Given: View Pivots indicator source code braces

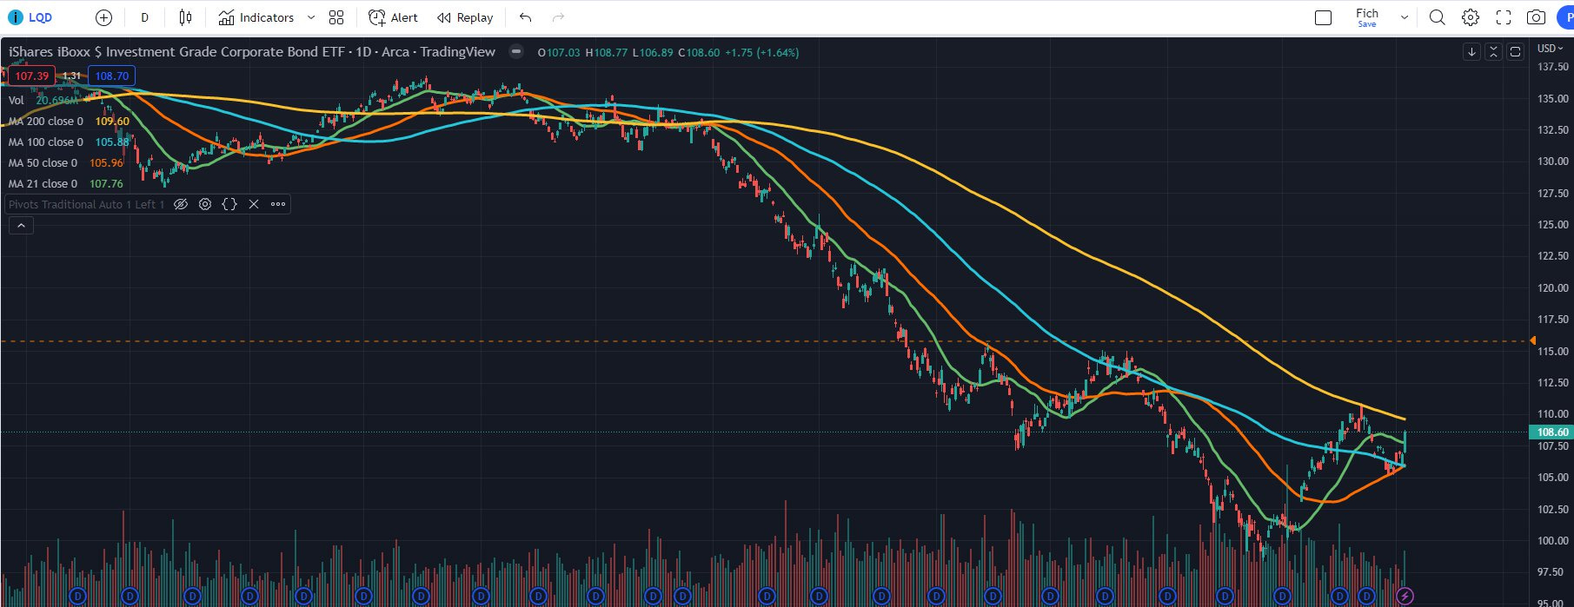Looking at the screenshot, I should [229, 205].
